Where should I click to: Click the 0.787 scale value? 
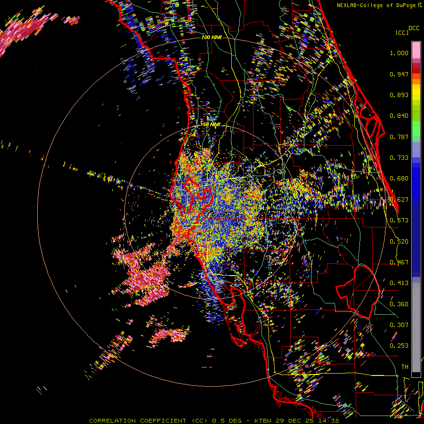pyautogui.click(x=399, y=137)
